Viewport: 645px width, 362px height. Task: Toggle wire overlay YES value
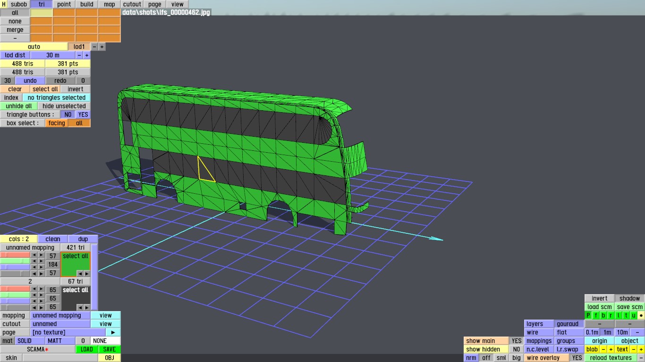577,358
